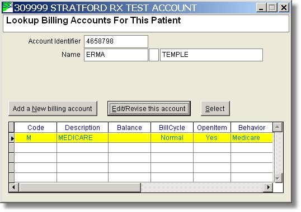Image resolution: width=301 pixels, height=212 pixels.
Task: Click the MEDICARE description cell
Action: (x=83, y=138)
